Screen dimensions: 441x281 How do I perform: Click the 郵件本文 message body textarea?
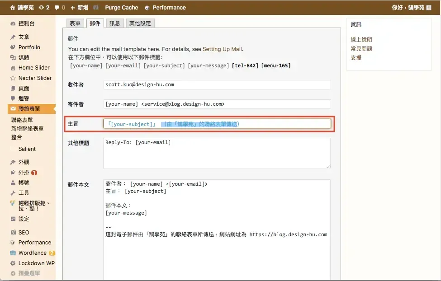pos(217,229)
